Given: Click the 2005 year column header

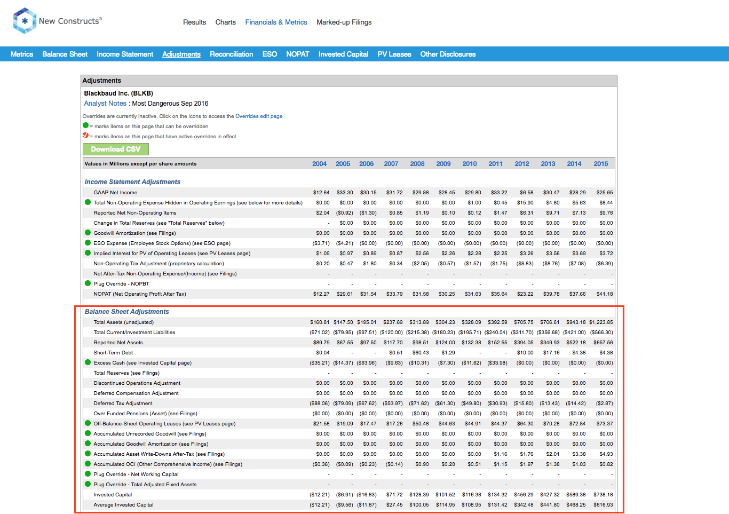Looking at the screenshot, I should [x=343, y=164].
